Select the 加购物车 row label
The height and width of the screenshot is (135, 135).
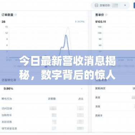tap(7, 115)
